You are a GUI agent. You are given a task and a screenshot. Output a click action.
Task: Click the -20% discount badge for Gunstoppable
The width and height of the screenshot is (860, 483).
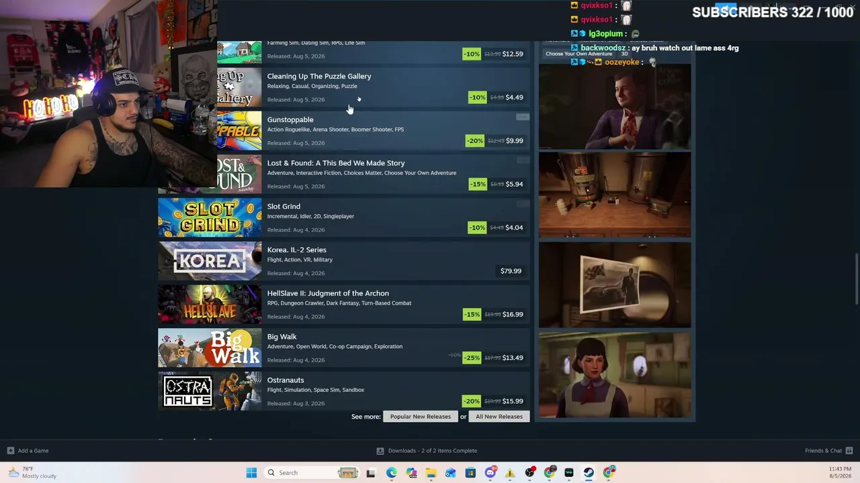[x=476, y=141]
